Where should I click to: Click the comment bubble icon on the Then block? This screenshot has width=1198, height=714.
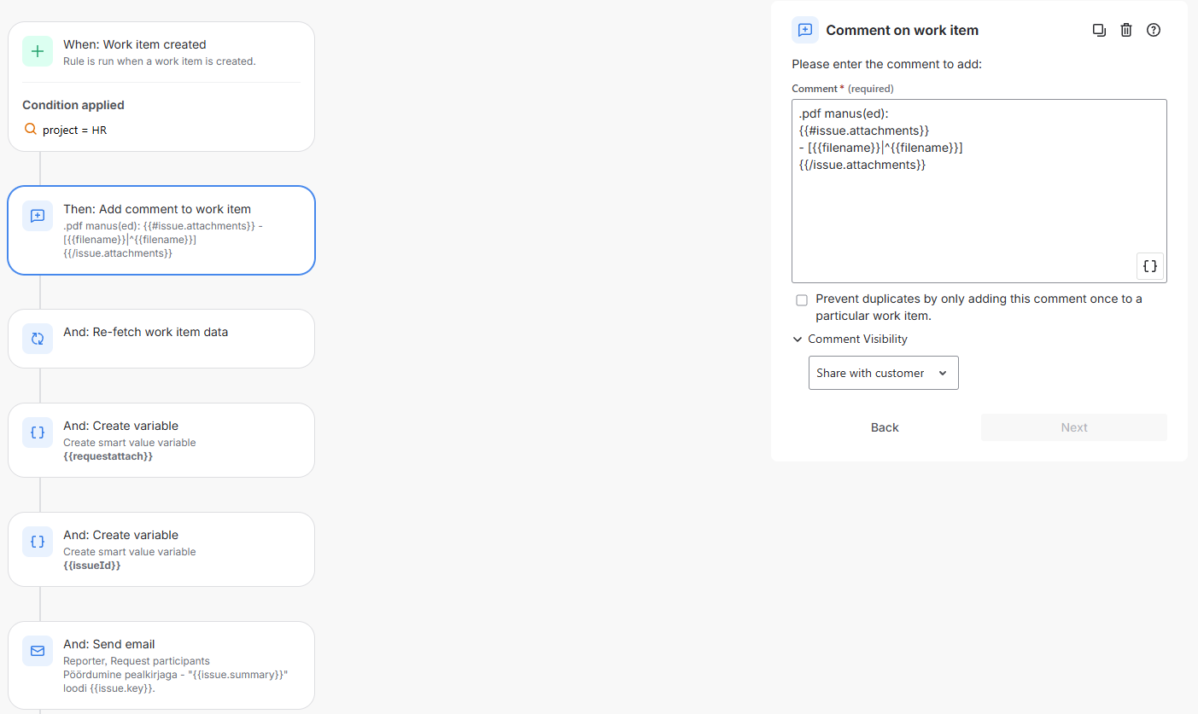tap(37, 216)
